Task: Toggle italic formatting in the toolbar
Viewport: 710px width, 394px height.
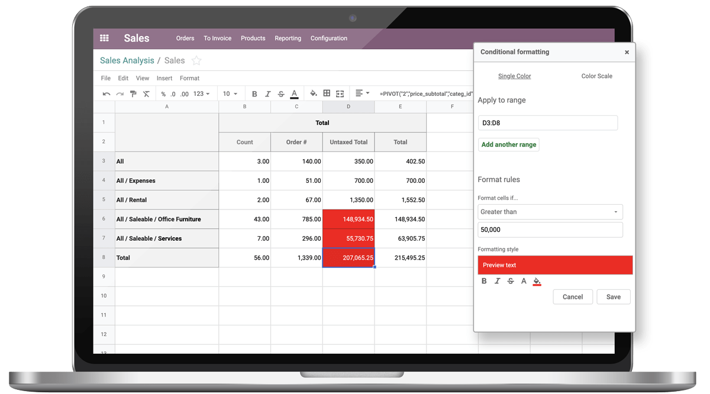Action: [267, 93]
